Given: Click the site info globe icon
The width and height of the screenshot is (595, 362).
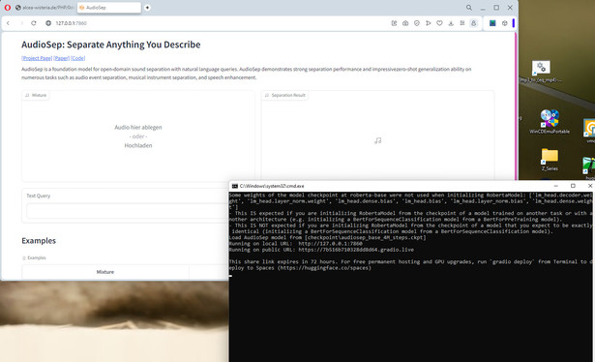Looking at the screenshot, I should coord(48,23).
